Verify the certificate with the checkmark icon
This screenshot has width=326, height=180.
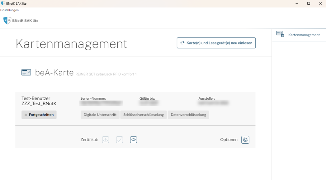point(120,140)
